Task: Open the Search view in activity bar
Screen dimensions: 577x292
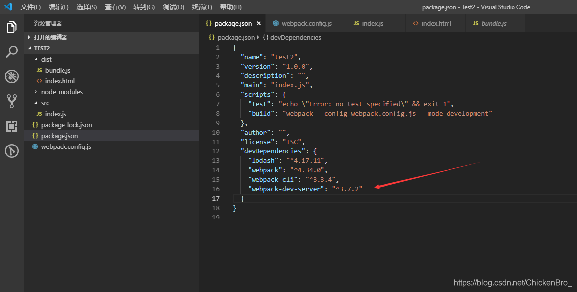Action: (x=12, y=52)
